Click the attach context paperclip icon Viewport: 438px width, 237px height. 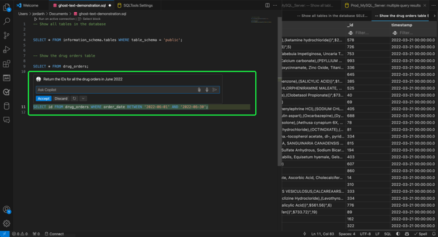pyautogui.click(x=199, y=90)
